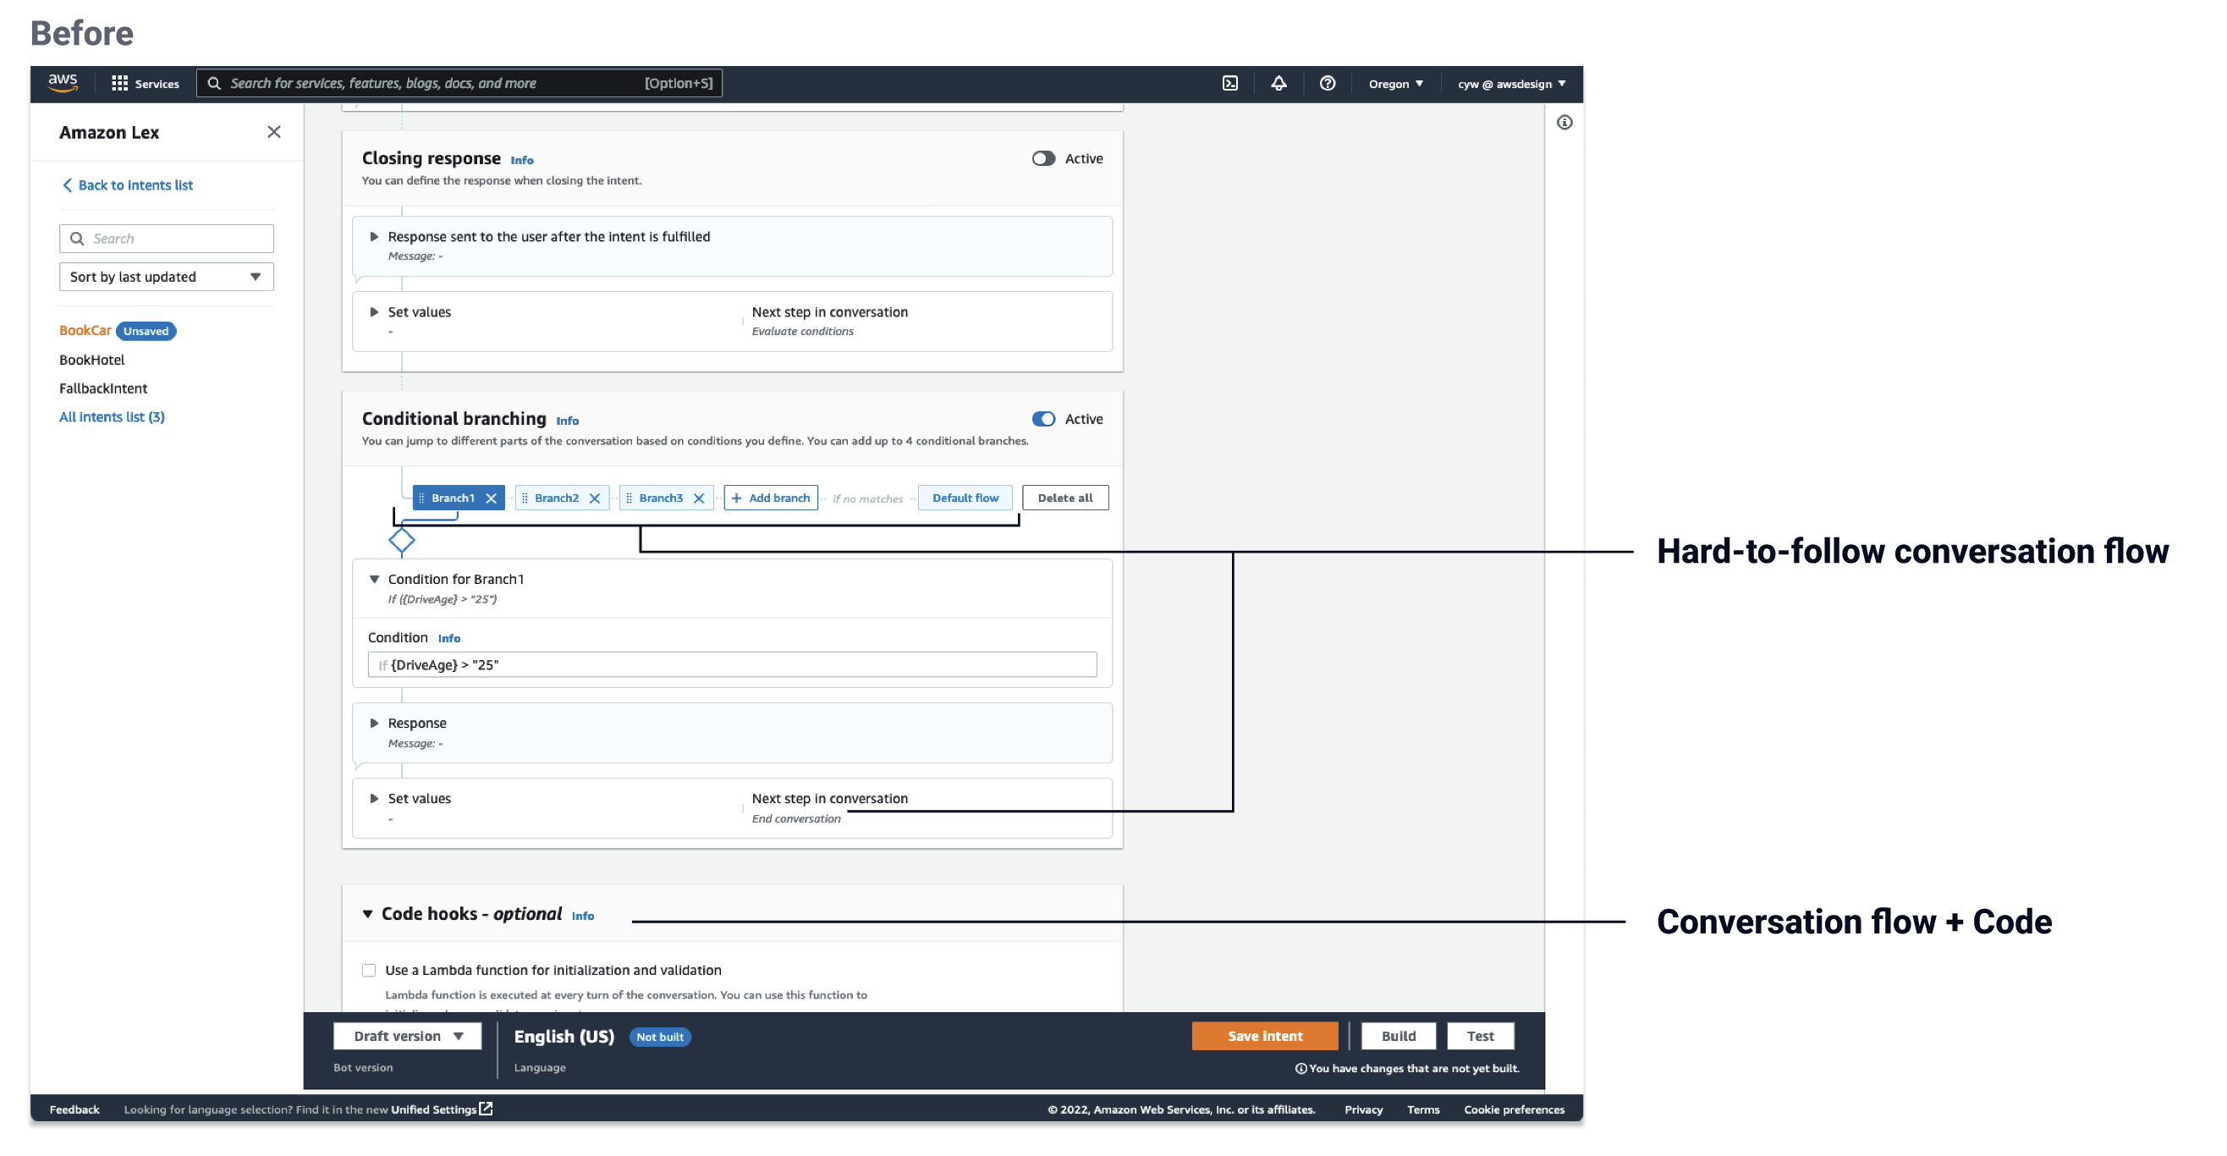This screenshot has height=1156, width=2227.
Task: Open Cookie preferences footer link
Action: 1514,1110
